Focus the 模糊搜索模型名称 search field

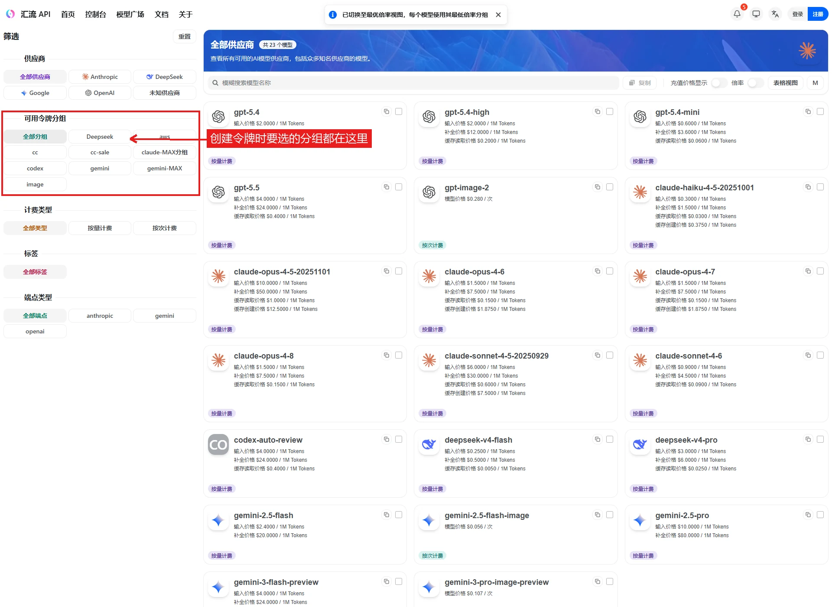pos(413,83)
